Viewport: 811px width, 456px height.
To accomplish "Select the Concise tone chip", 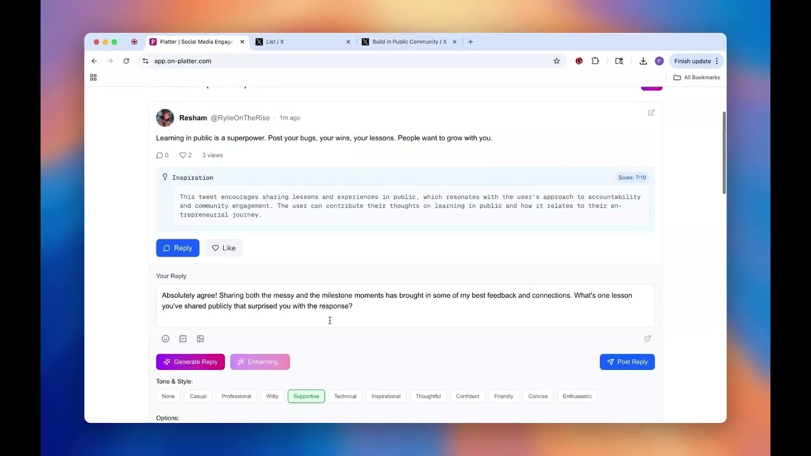I will click(x=538, y=396).
